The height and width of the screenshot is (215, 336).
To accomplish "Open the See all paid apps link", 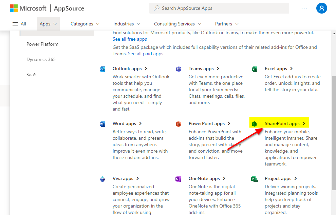I will pyautogui.click(x=146, y=54).
